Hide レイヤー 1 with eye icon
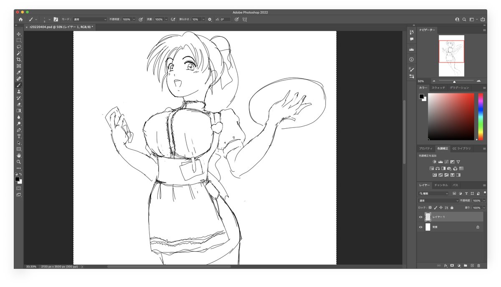 point(421,217)
